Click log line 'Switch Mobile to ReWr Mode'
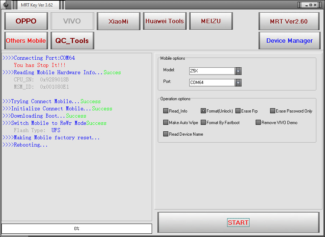This screenshot has height=237, width=325. pyautogui.click(x=55, y=123)
